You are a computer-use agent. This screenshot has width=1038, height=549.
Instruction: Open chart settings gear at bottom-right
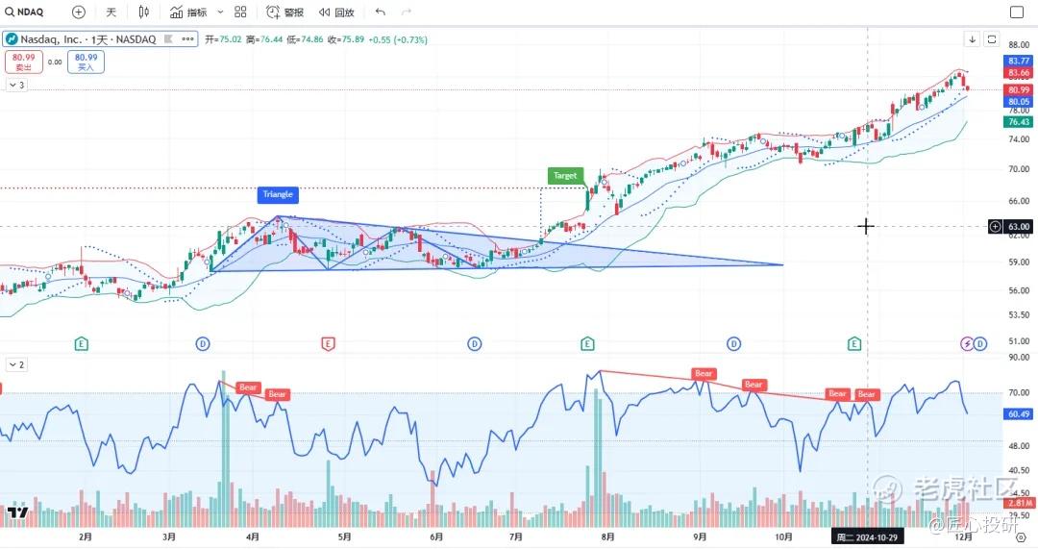click(1020, 537)
